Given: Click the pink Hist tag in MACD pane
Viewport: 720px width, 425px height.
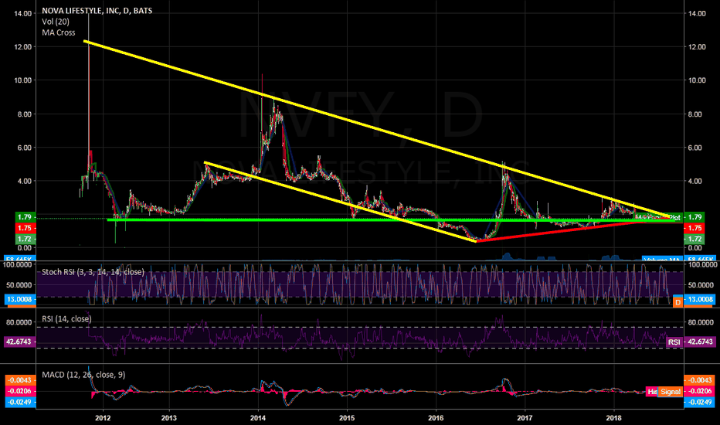Looking at the screenshot, I should click(651, 392).
